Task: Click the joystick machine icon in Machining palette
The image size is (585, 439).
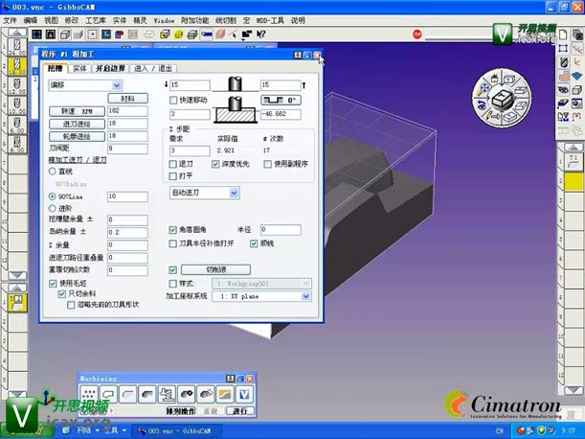Action: (167, 395)
